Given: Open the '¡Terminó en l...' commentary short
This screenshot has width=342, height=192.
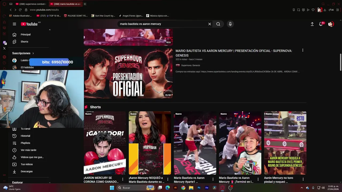Looking at the screenshot, I should pyautogui.click(x=240, y=143).
